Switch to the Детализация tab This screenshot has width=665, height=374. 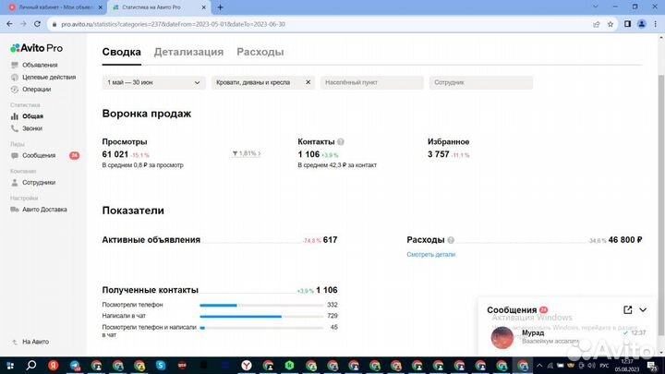[188, 52]
